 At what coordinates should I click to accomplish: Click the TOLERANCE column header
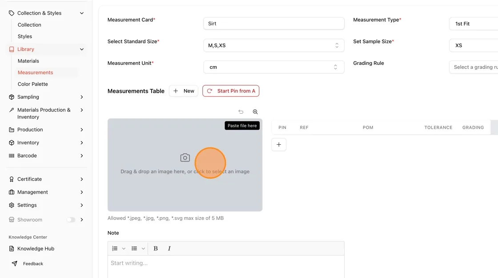tap(438, 127)
